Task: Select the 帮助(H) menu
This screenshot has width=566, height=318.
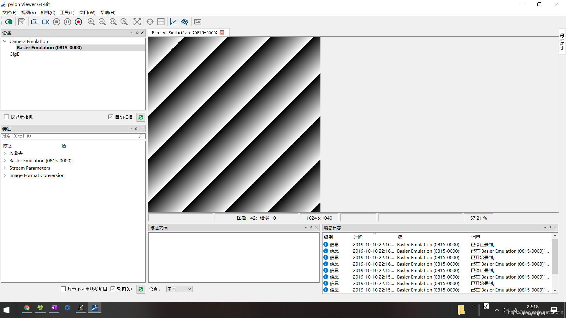Action: coord(108,12)
